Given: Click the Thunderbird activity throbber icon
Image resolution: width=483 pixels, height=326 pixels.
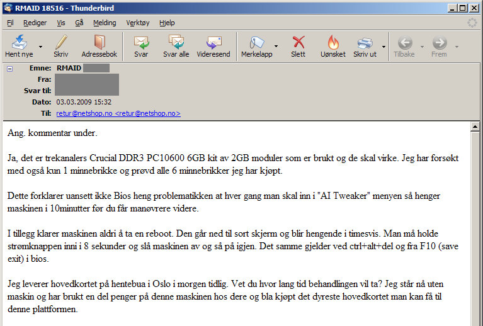Looking at the screenshot, I should (472, 23).
